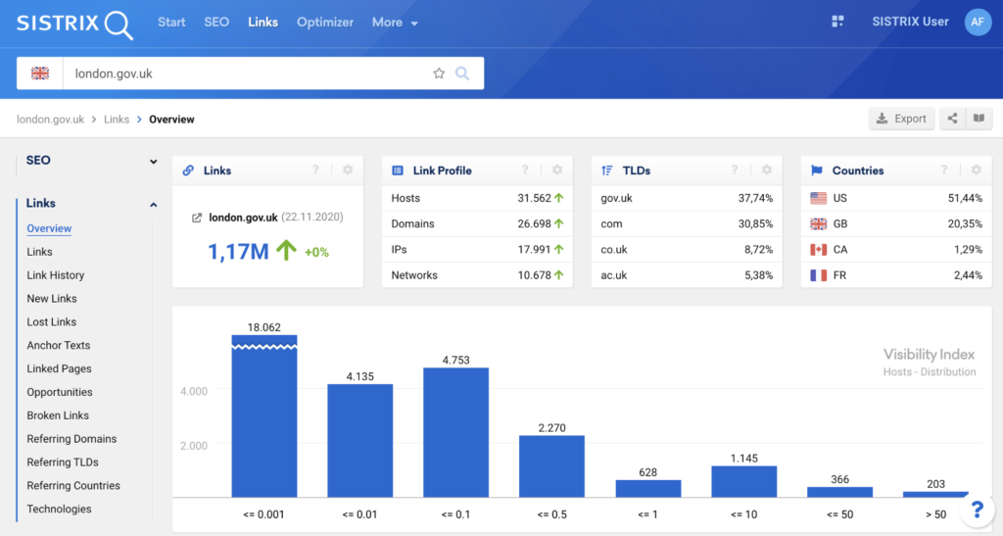Collapse the Links sidebar section

click(x=153, y=205)
